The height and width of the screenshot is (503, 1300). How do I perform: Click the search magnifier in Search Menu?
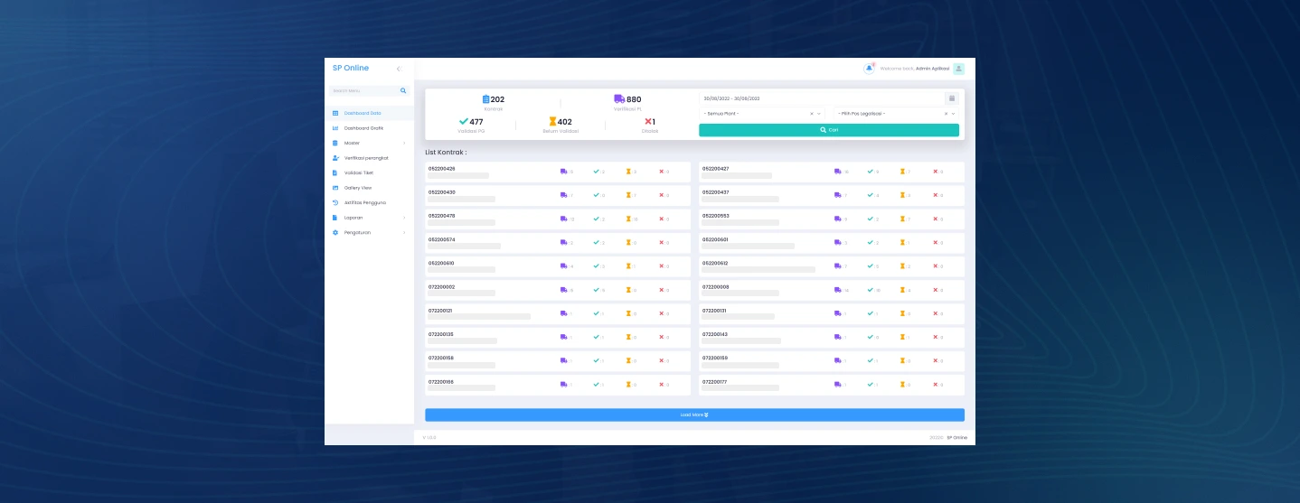(x=404, y=91)
